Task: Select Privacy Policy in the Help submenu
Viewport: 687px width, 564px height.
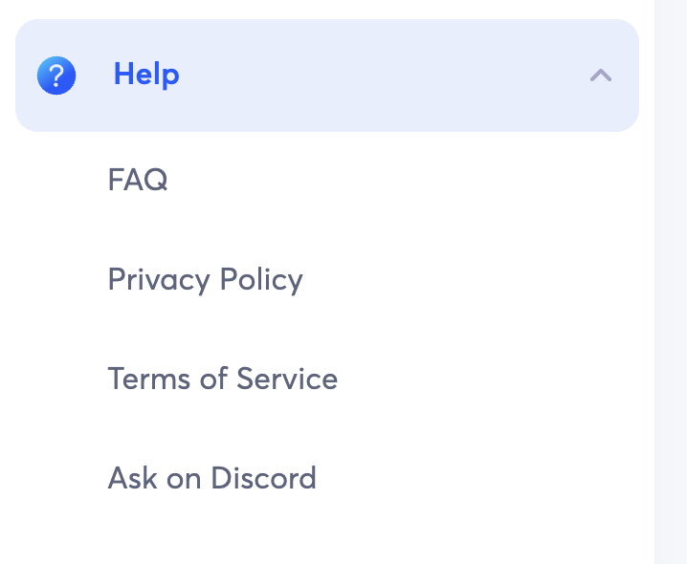Action: (205, 279)
